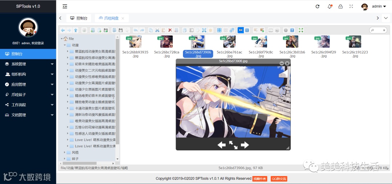
Task: Select the 妹子 folder in tree
Action: (75, 159)
